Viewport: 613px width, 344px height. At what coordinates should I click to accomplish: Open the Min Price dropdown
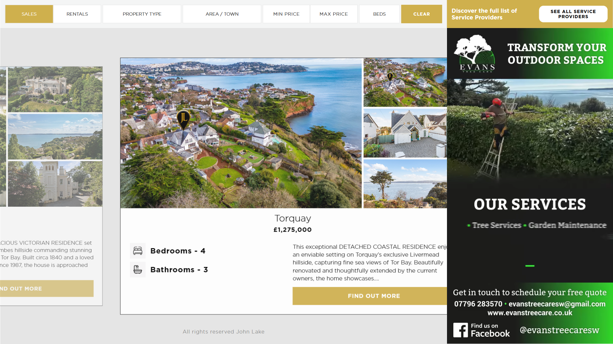pyautogui.click(x=286, y=14)
